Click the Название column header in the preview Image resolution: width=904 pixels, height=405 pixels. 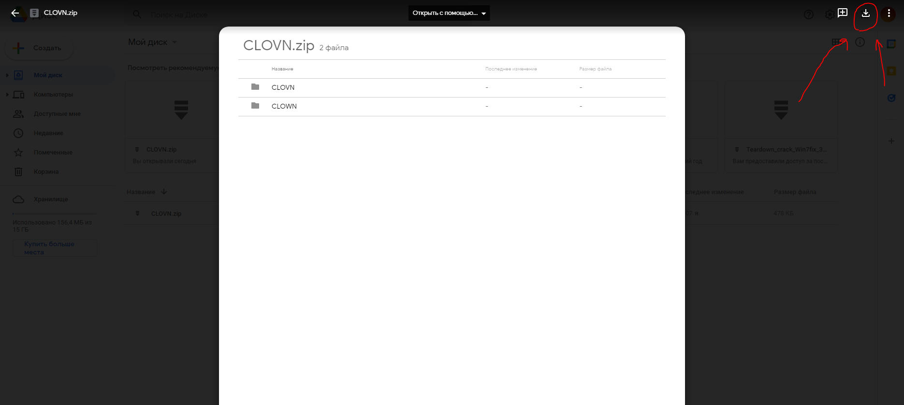282,69
